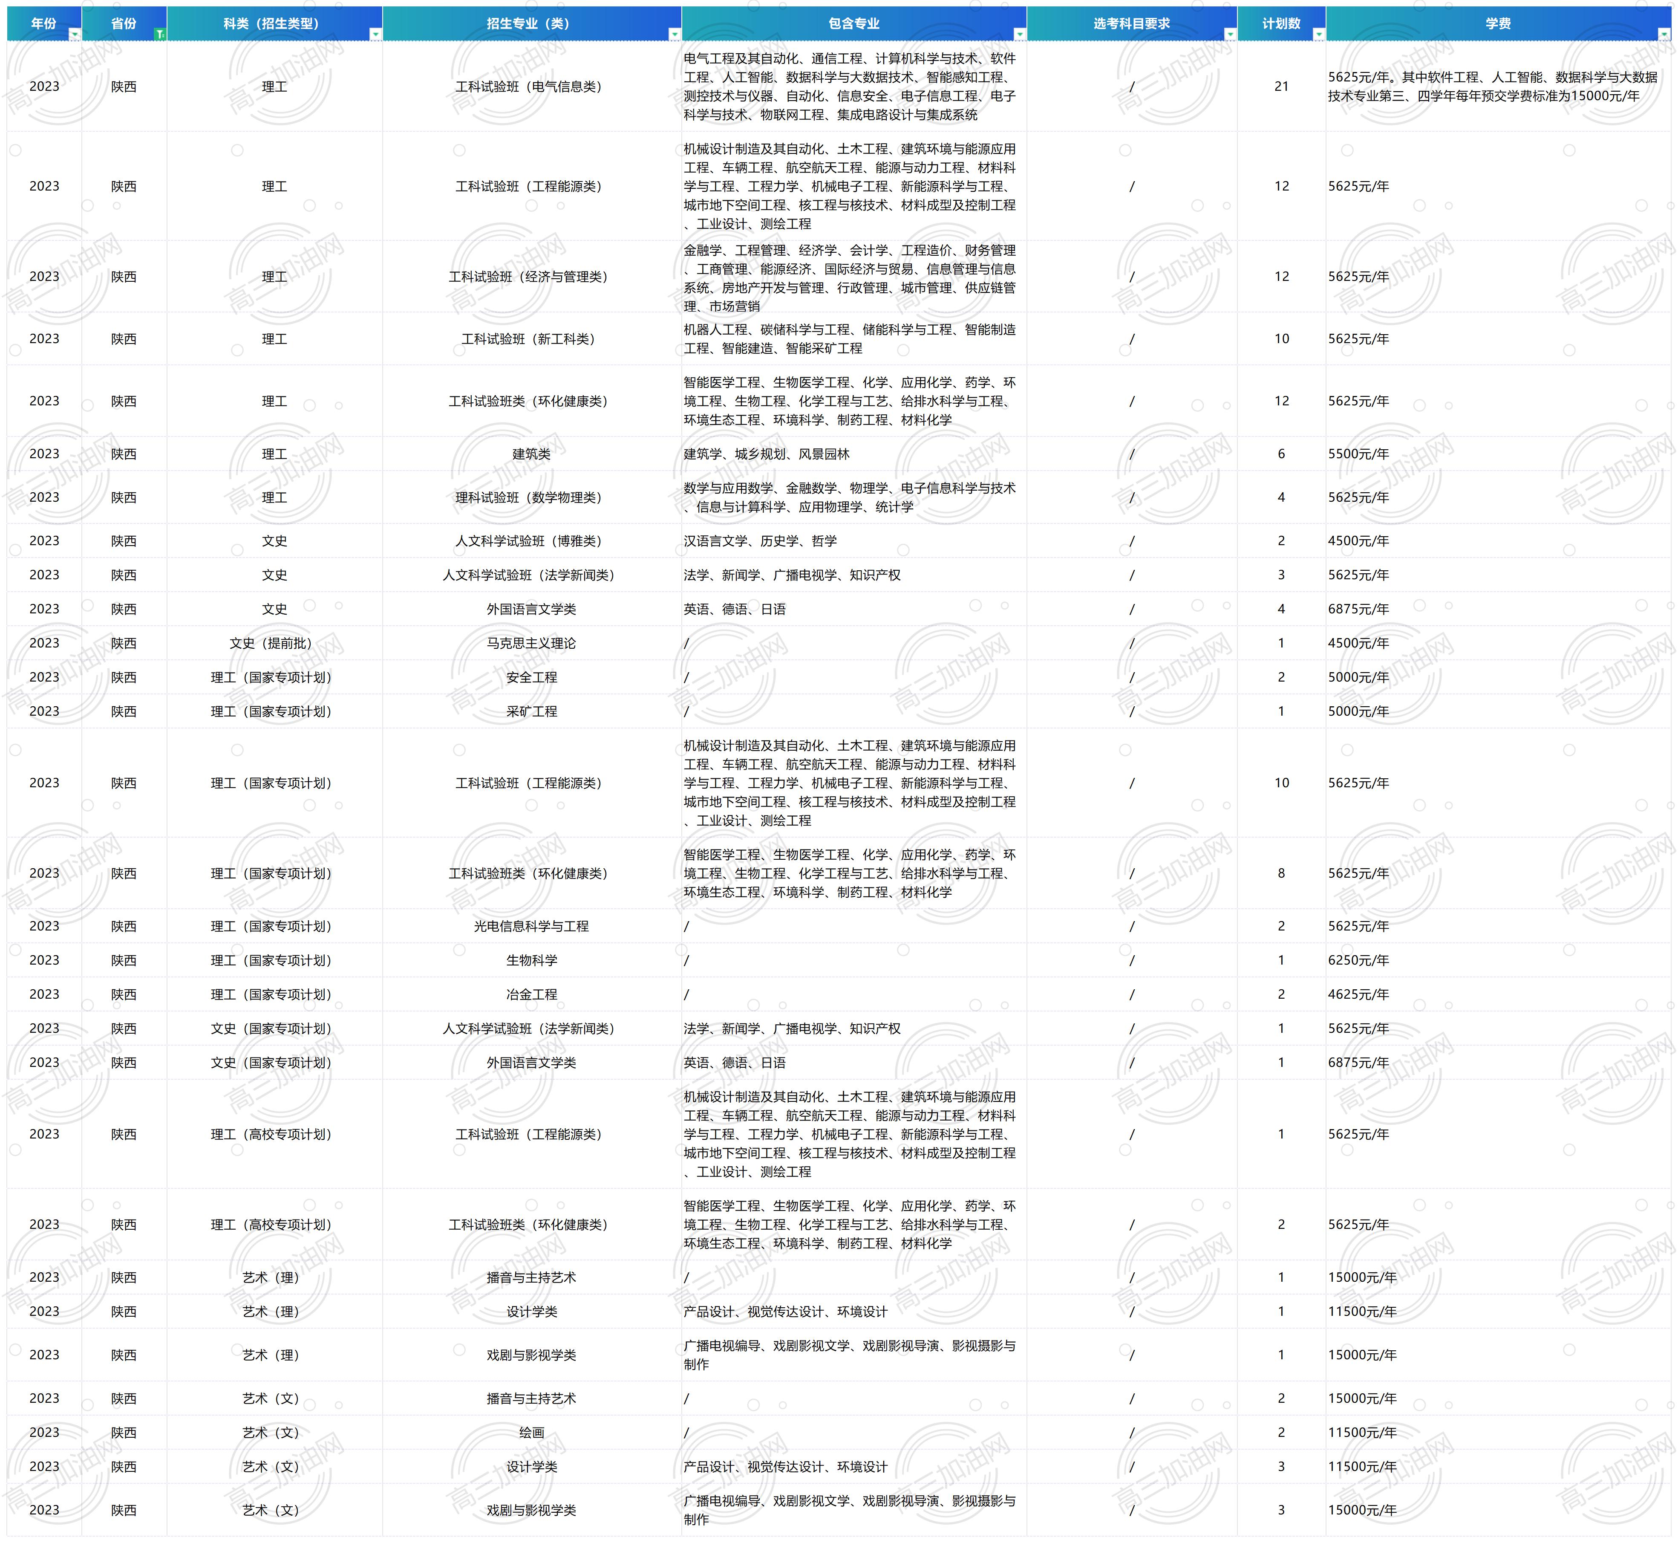The image size is (1678, 1543).
Task: Click 陕西 in the 冶金工程 row
Action: (x=124, y=995)
